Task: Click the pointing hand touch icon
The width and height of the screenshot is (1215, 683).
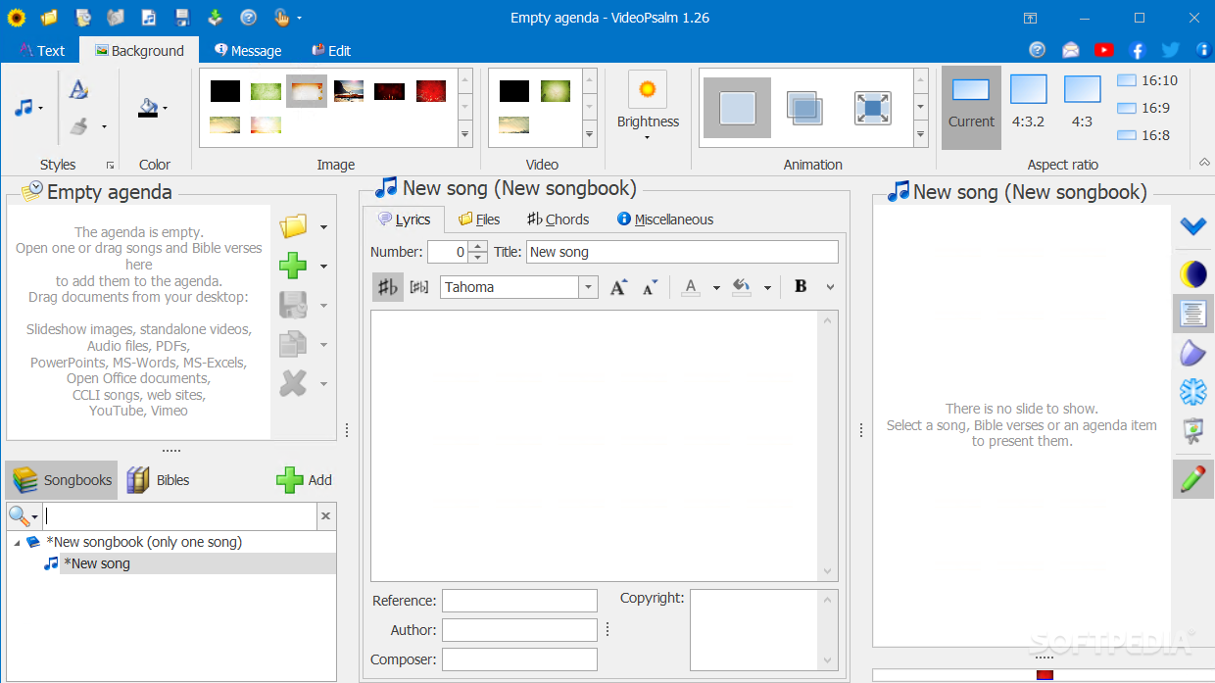Action: pyautogui.click(x=281, y=17)
